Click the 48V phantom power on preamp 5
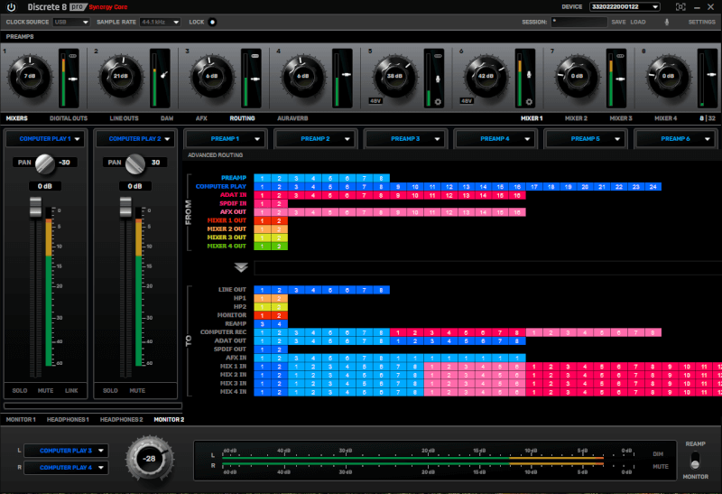This screenshot has width=722, height=494. (376, 101)
